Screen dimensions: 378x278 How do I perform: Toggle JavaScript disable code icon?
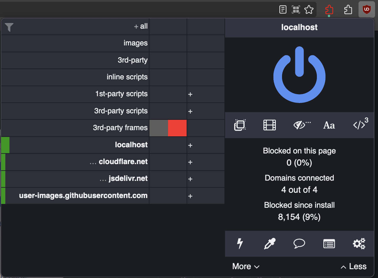[359, 125]
